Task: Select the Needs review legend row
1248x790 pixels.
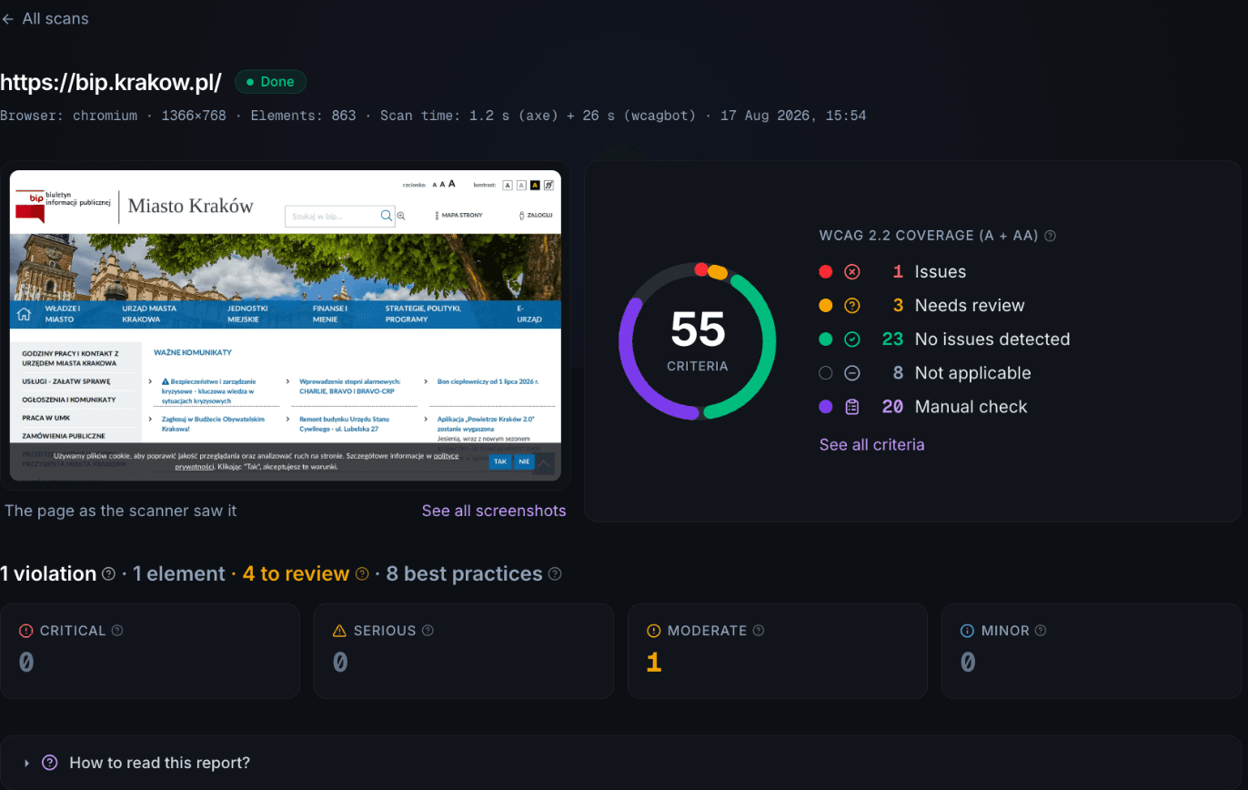Action: 921,305
